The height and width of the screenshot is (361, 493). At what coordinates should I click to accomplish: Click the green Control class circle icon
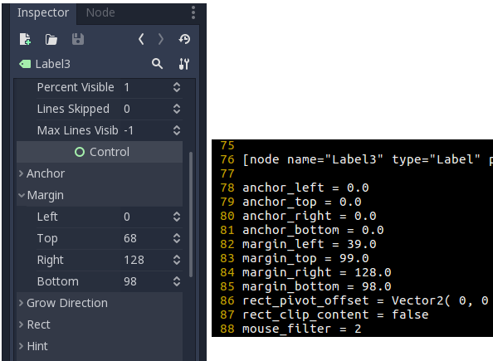(80, 152)
